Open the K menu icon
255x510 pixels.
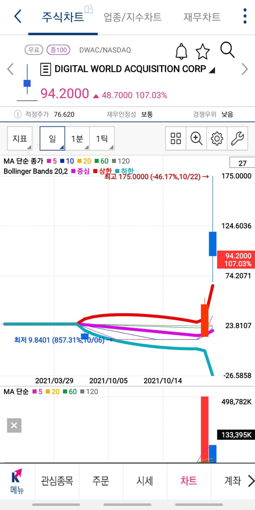click(17, 481)
